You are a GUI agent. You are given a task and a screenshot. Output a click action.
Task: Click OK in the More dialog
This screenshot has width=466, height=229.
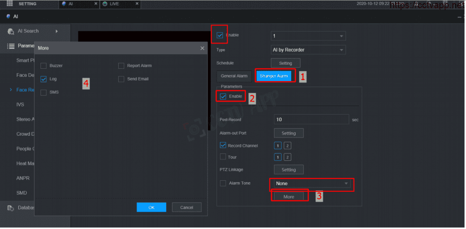(x=152, y=207)
